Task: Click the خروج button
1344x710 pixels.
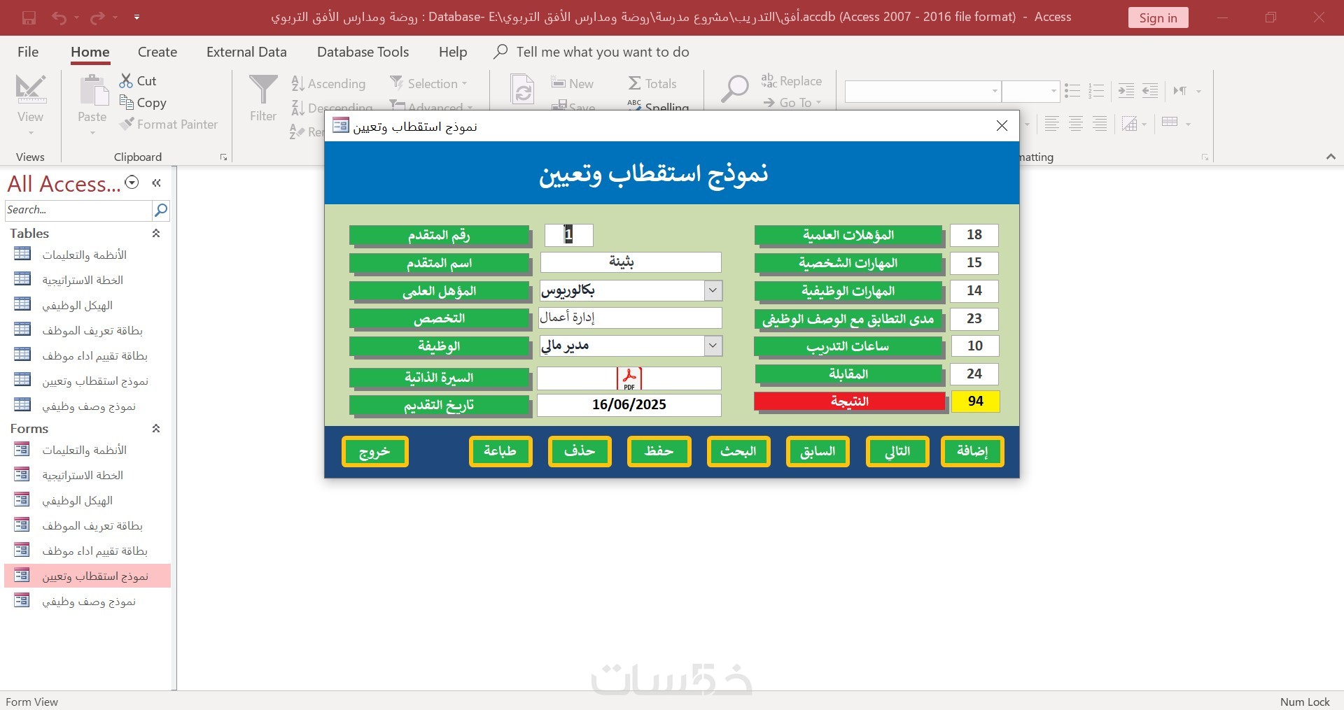Action: (x=375, y=451)
